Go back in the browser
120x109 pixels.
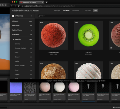pos(12,6)
